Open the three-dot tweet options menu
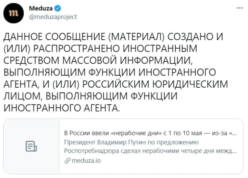The height and width of the screenshot is (178, 248). (239, 8)
